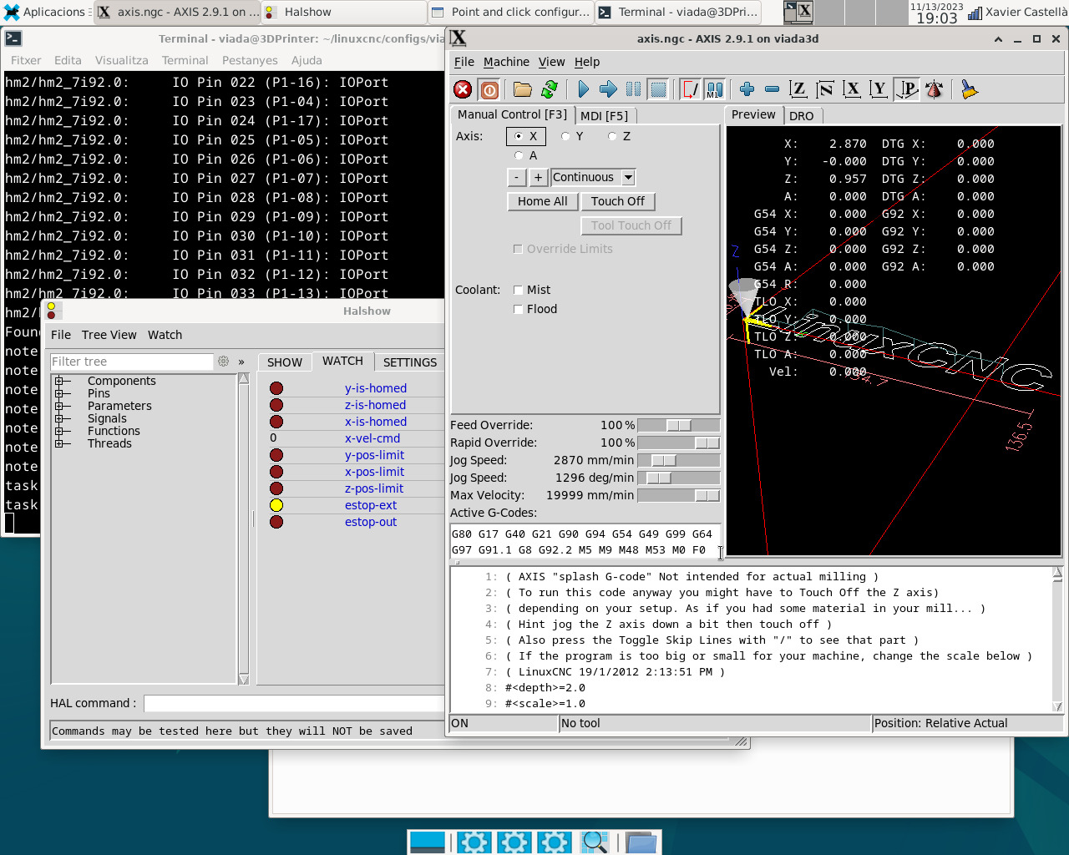This screenshot has height=855, width=1069.
Task: Zoom in the preview with plus icon
Action: coord(747,89)
